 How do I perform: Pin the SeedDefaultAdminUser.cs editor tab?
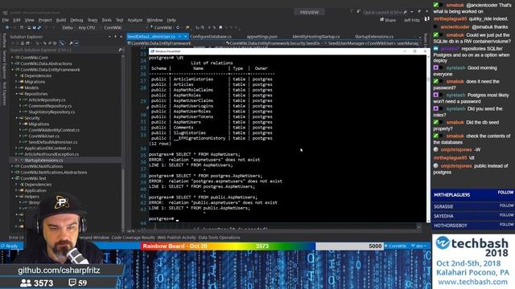[x=180, y=36]
